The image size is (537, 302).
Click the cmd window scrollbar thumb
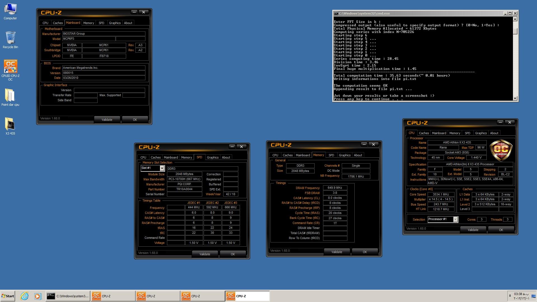[515, 31]
